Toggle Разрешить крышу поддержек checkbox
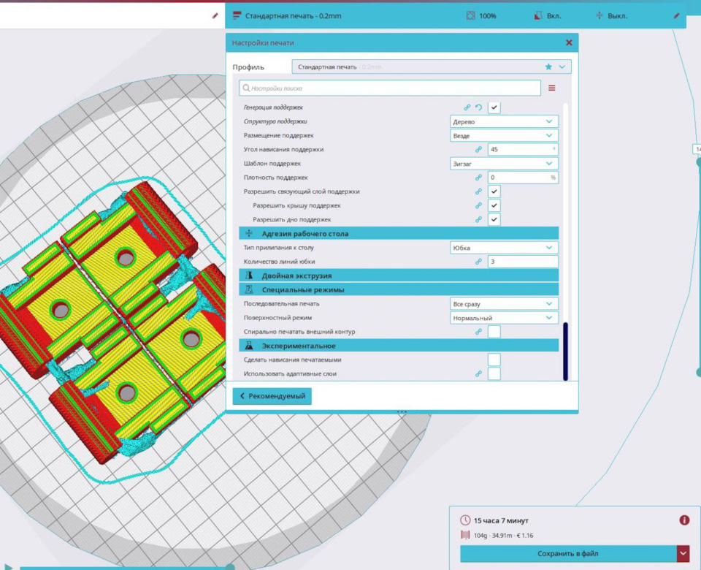701x570 pixels. [x=494, y=205]
